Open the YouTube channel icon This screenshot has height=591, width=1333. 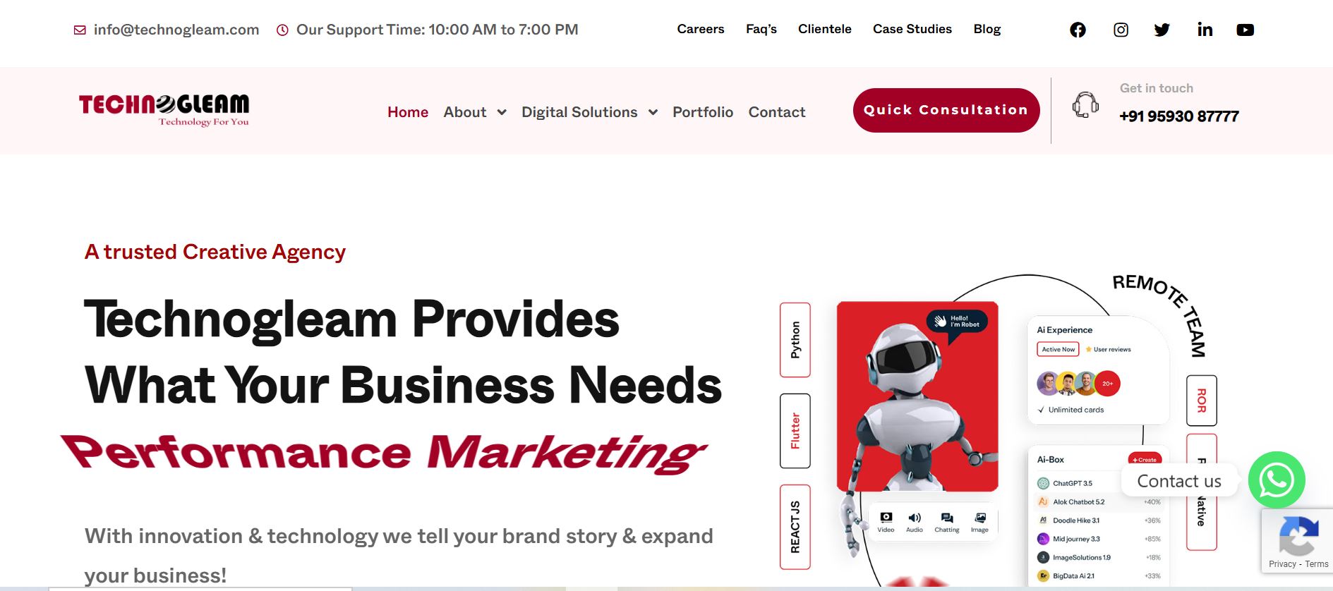coord(1245,30)
